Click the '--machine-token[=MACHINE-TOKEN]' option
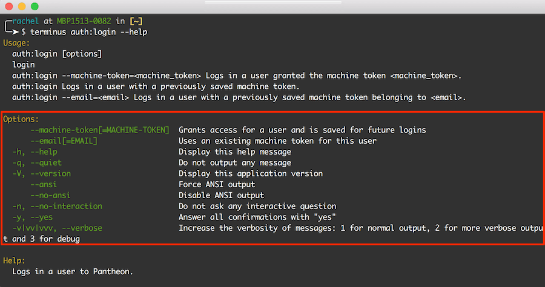 coord(100,130)
